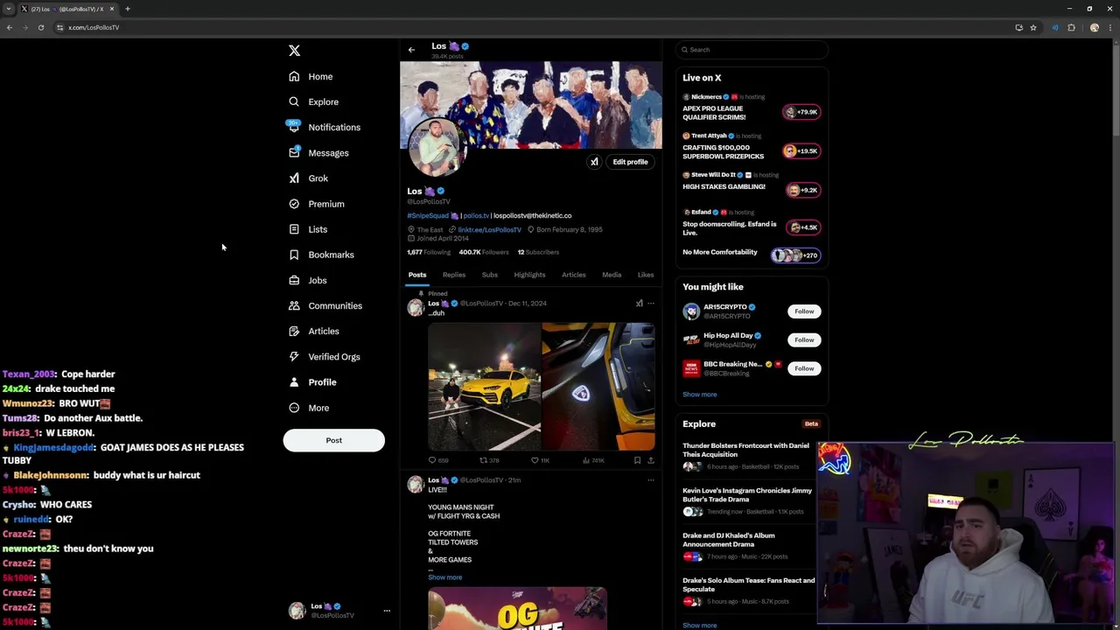The height and width of the screenshot is (630, 1120).
Task: Open the Bookmarks icon in the sidebar
Action: (x=294, y=255)
